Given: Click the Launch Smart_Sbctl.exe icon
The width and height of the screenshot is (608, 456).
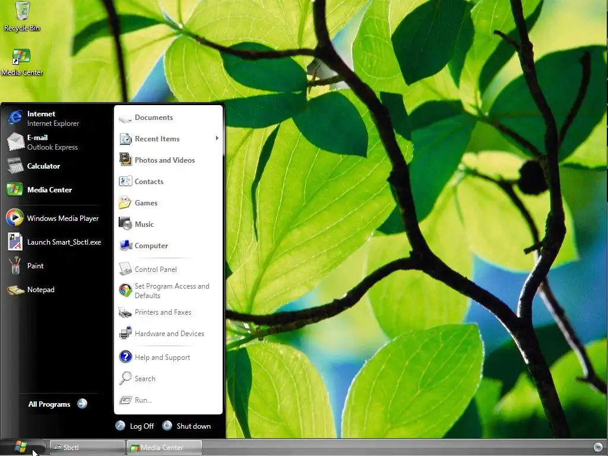Looking at the screenshot, I should (x=15, y=242).
